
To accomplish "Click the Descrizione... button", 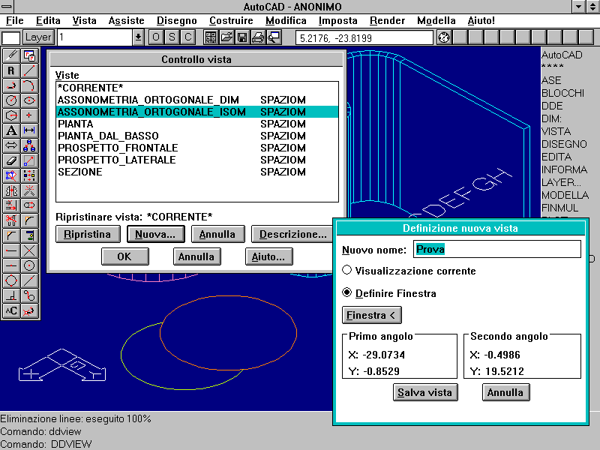I will point(292,234).
